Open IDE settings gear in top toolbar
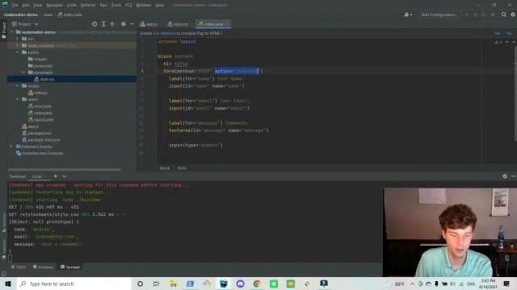This screenshot has width=517, height=290. click(513, 14)
